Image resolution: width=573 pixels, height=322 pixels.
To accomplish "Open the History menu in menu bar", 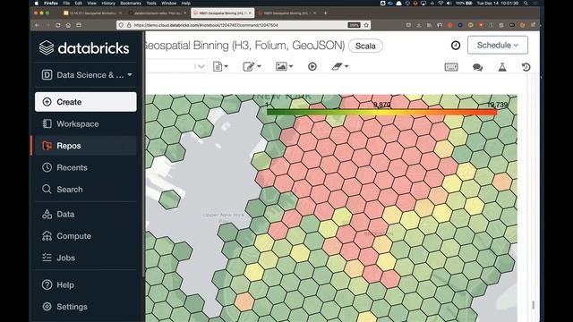I will tap(108, 4).
